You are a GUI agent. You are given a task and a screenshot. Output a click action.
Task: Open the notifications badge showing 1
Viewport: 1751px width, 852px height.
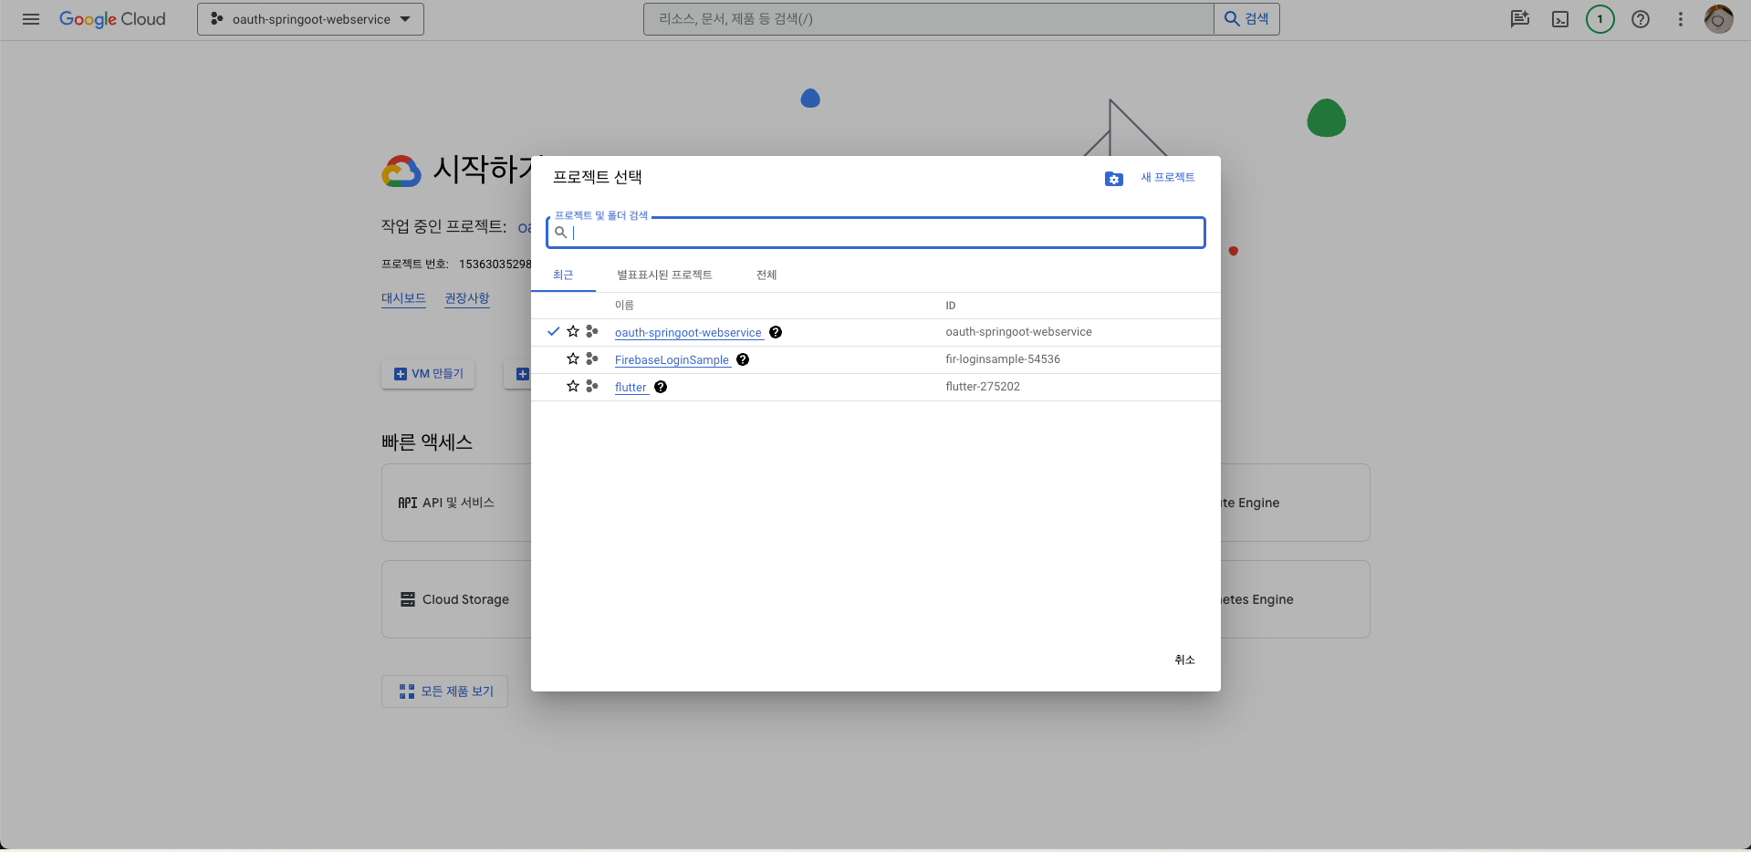1600,19
